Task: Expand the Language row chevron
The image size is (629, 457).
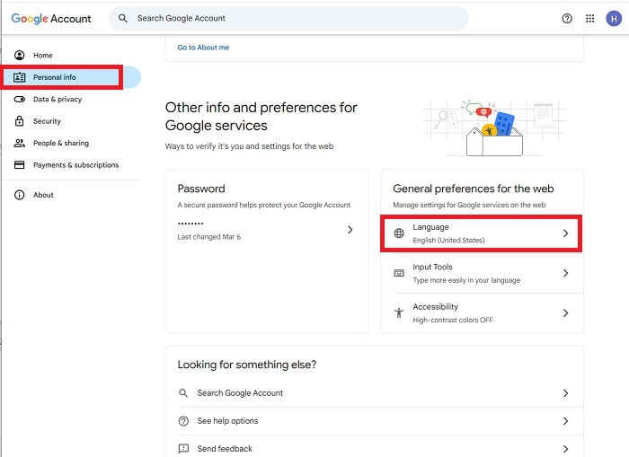Action: pos(565,233)
